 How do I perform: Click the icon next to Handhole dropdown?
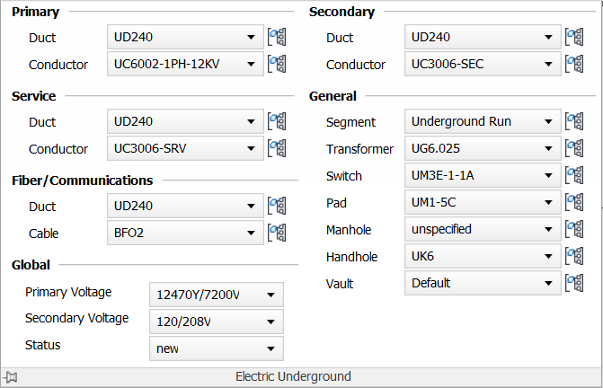pos(574,257)
